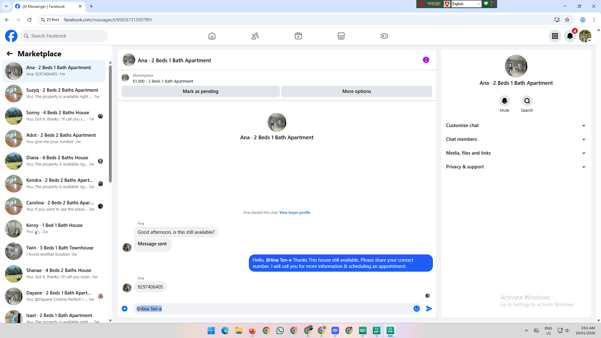Open the Marketplace storefront icon

pyautogui.click(x=341, y=36)
